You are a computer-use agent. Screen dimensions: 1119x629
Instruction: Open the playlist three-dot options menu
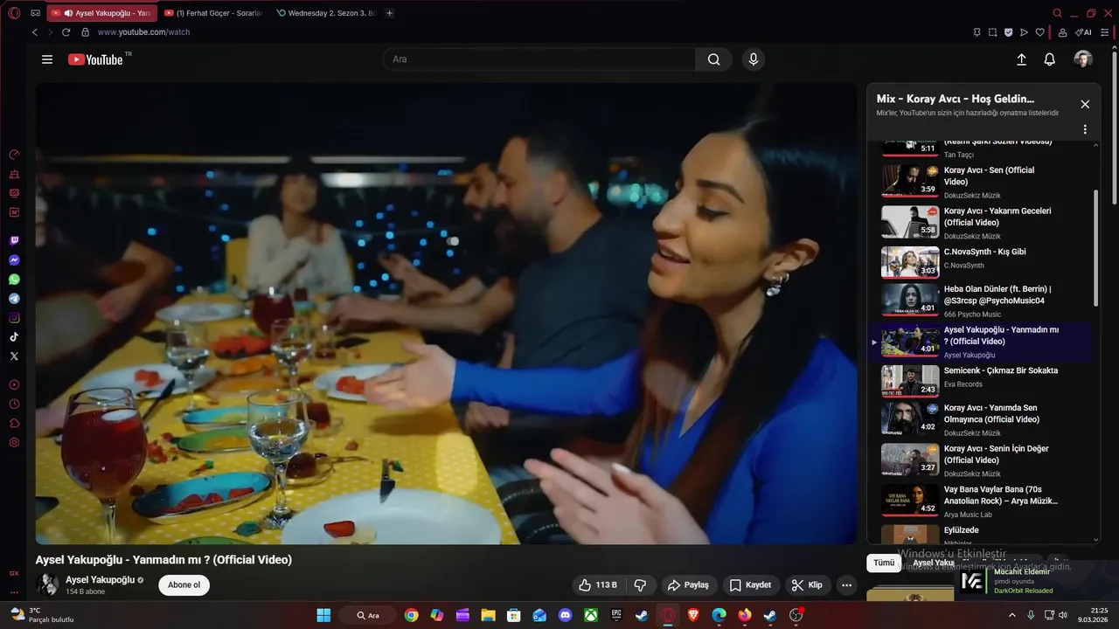click(x=1085, y=129)
